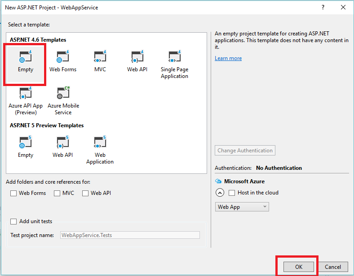Screen dimensions: 354x276
Task: Select the Empty ASP.NET 4.6 template icon
Action: (x=25, y=58)
